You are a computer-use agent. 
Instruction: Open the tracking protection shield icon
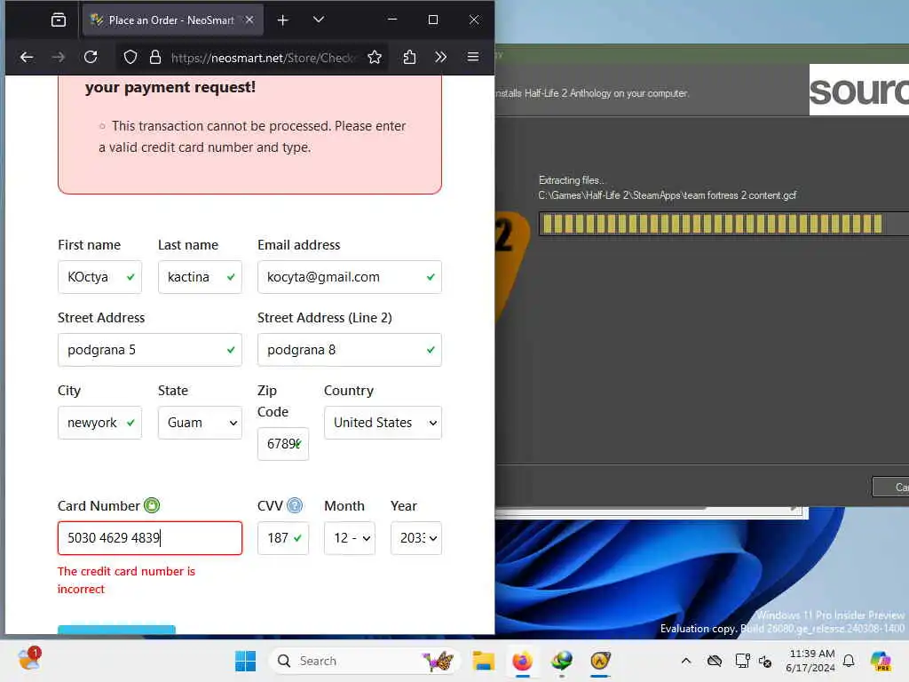pyautogui.click(x=130, y=57)
